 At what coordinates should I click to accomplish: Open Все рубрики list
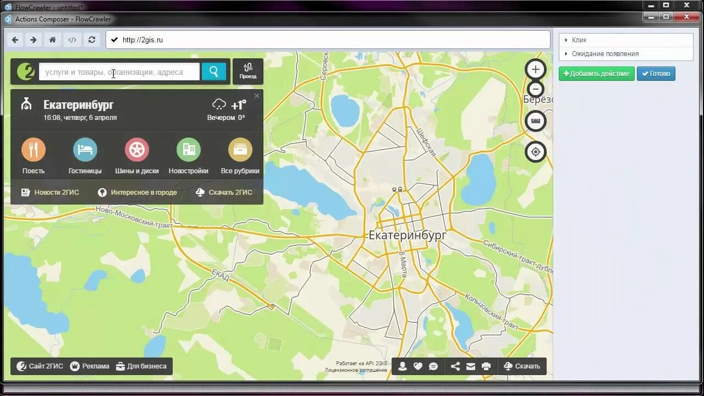click(x=240, y=156)
